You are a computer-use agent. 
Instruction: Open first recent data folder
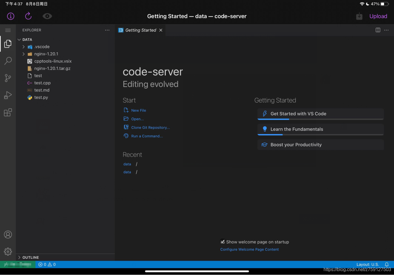(x=127, y=164)
